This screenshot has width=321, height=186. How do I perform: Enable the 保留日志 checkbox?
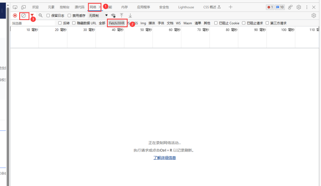tap(48, 16)
